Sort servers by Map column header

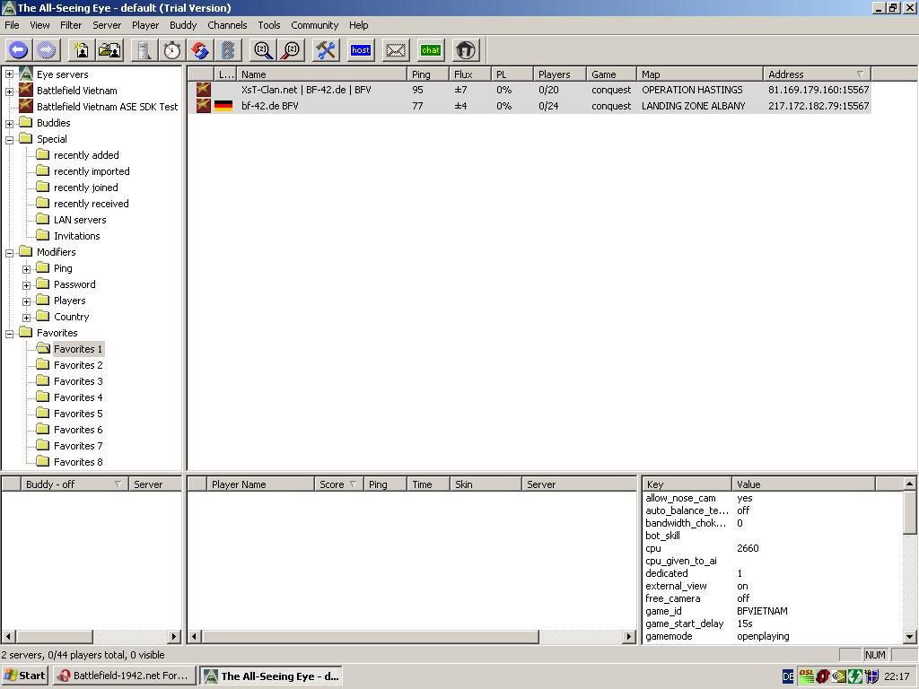[700, 74]
